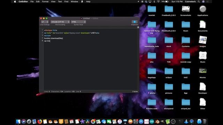Select the glacier folder
This screenshot has width=223, height=125.
point(152,89)
